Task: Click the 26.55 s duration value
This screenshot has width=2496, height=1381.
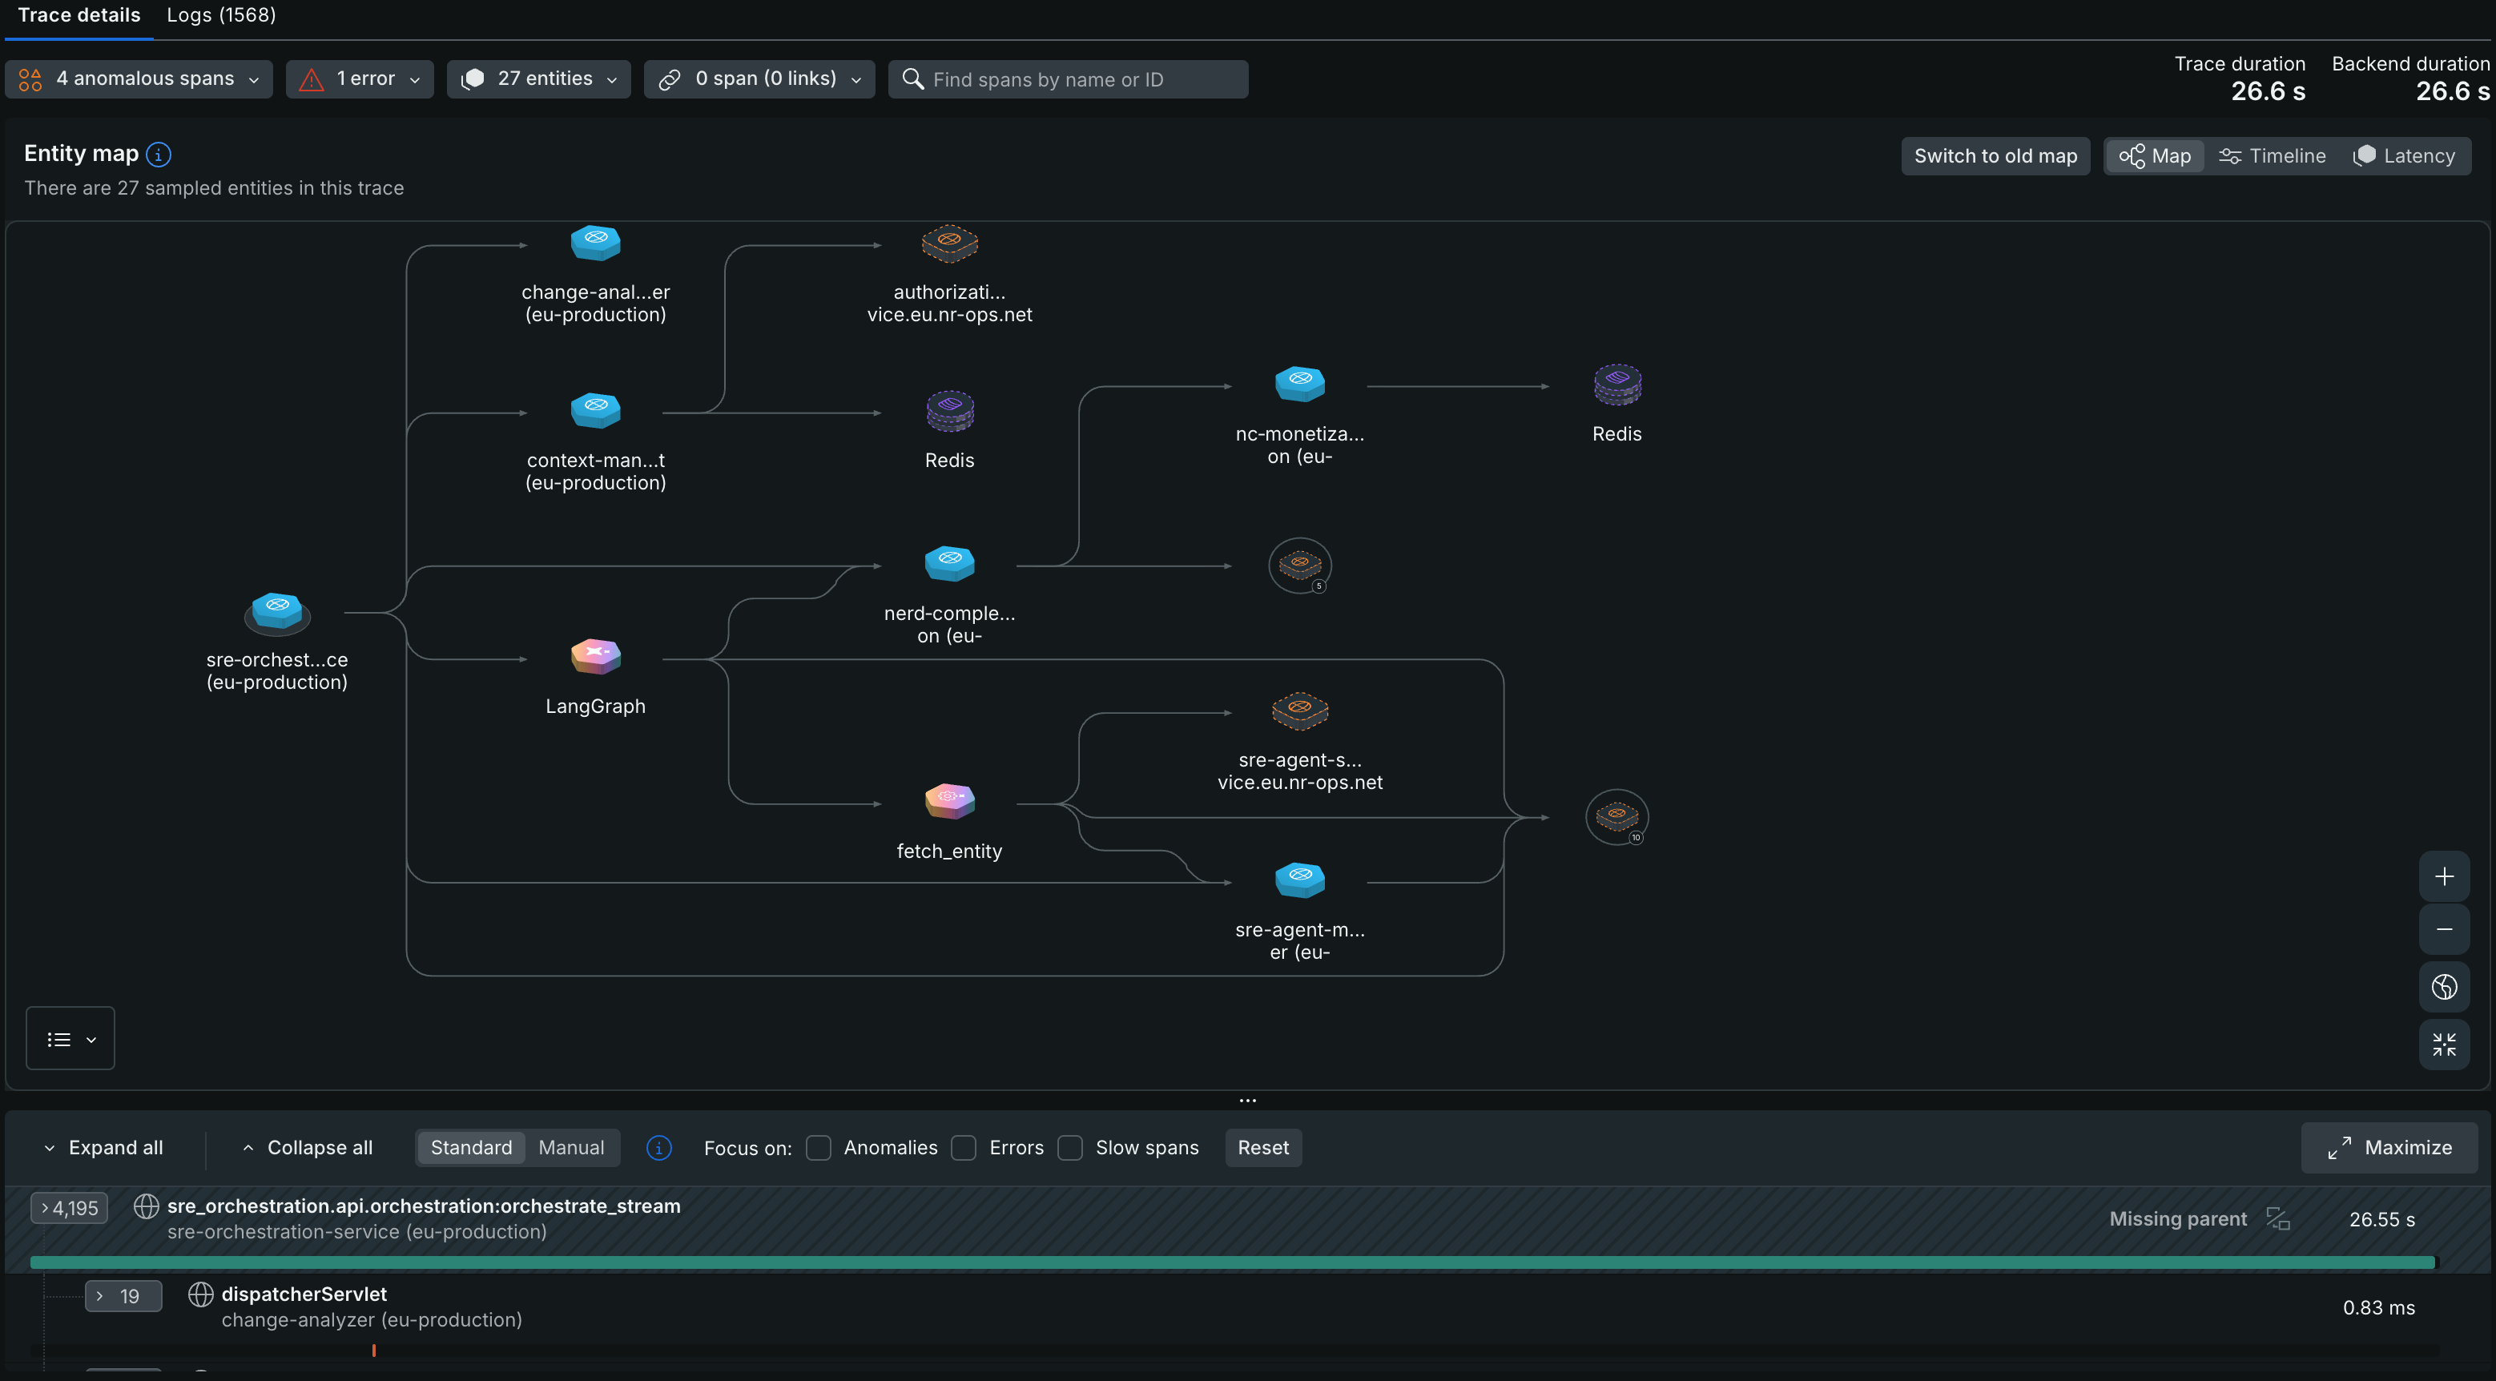Action: tap(2382, 1220)
